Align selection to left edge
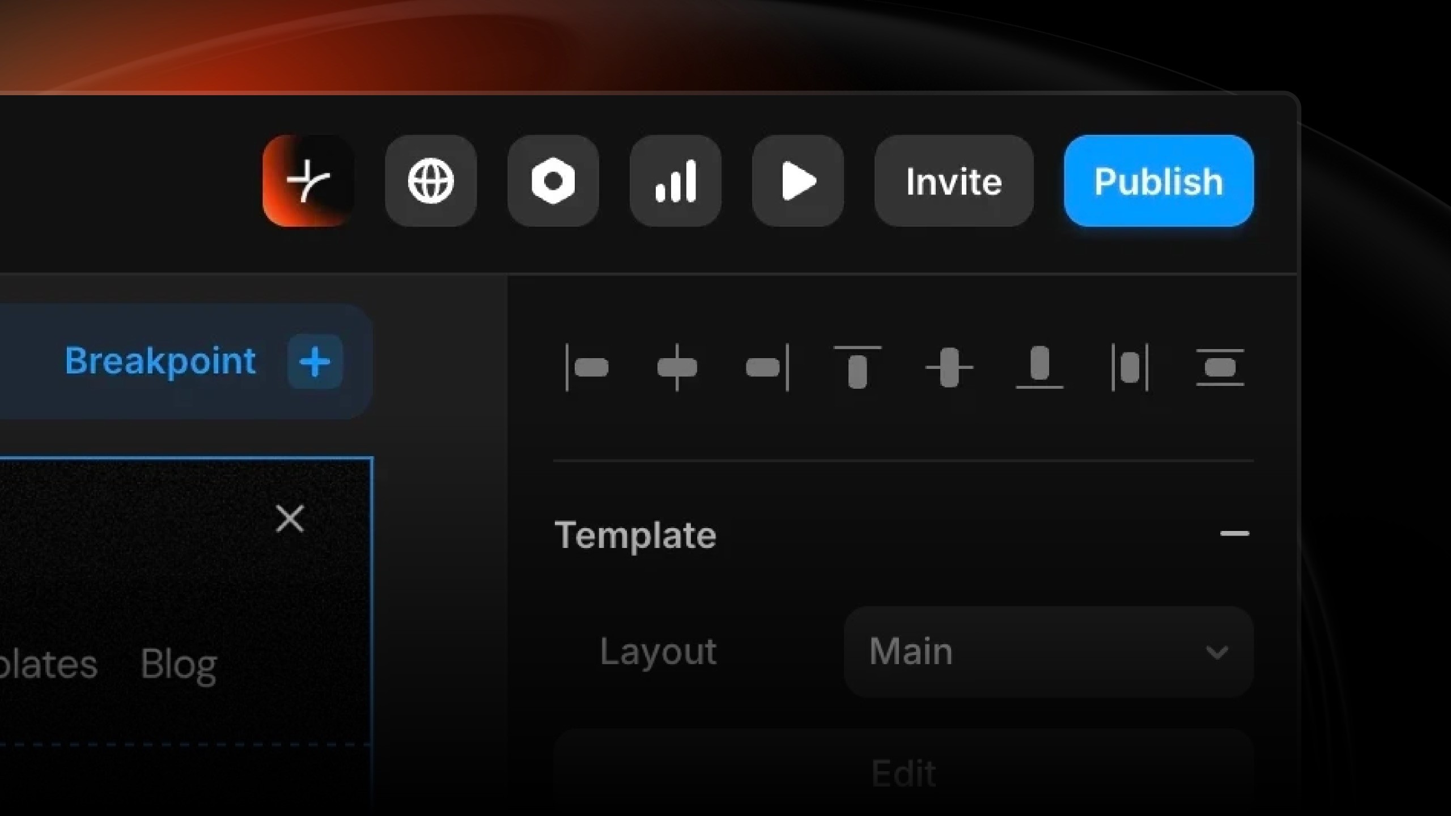The width and height of the screenshot is (1451, 816). pos(587,367)
